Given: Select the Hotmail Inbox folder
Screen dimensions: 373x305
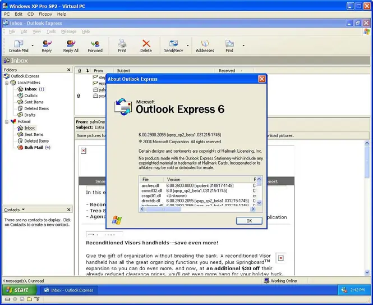Looking at the screenshot, I should click(30, 128).
